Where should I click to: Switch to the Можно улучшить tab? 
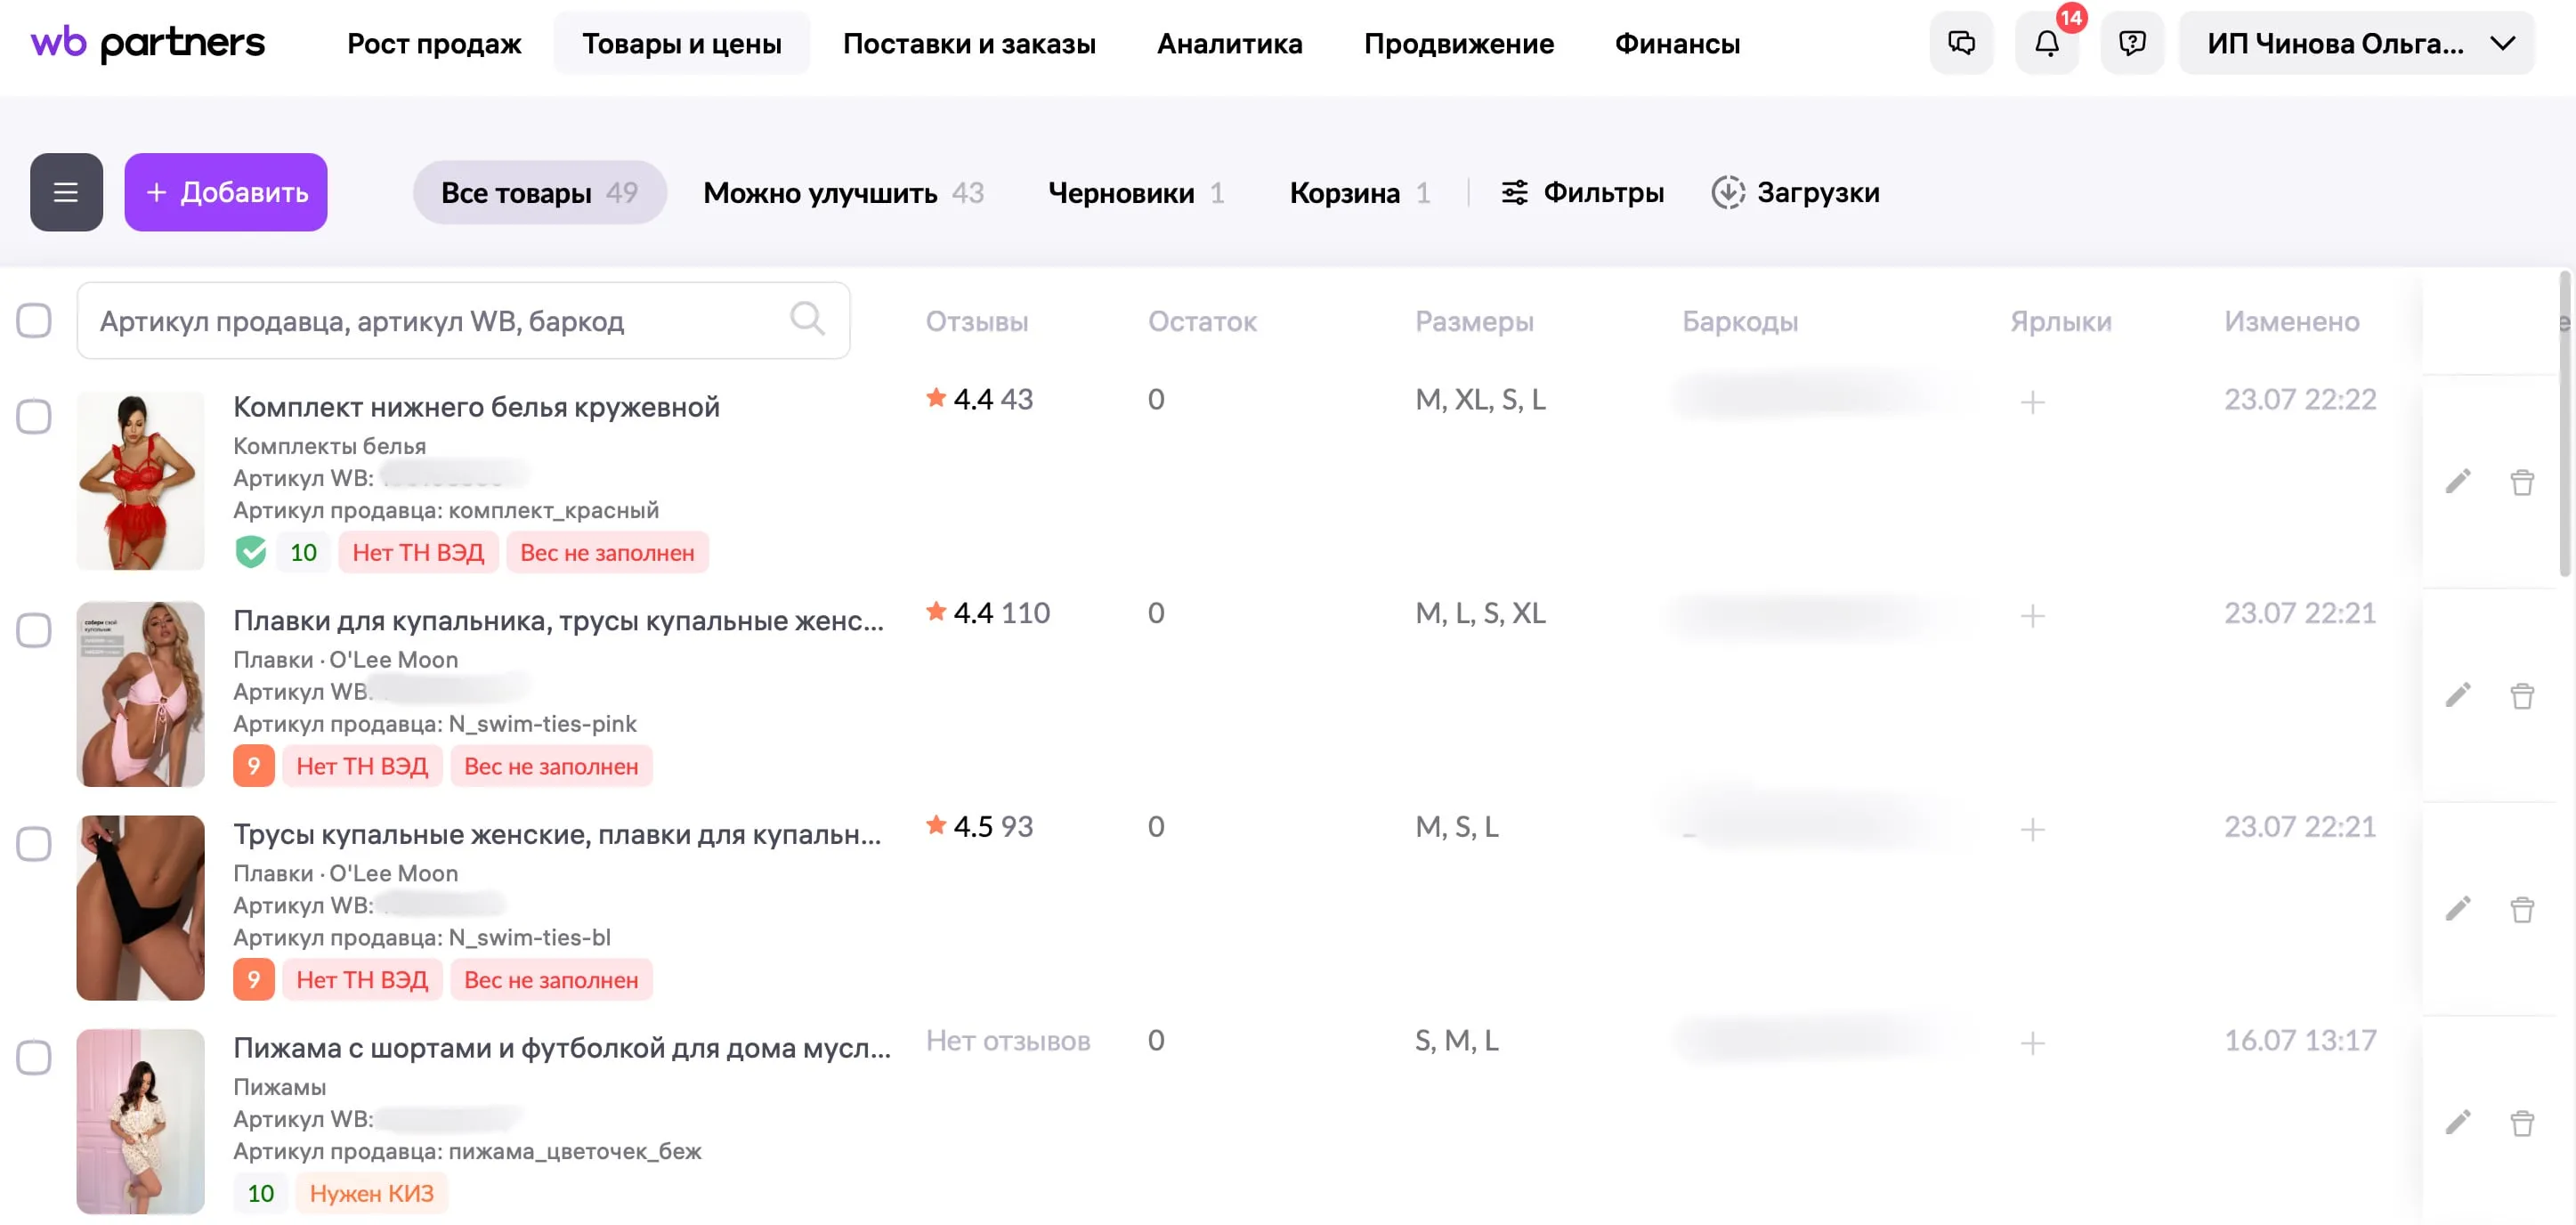843,192
